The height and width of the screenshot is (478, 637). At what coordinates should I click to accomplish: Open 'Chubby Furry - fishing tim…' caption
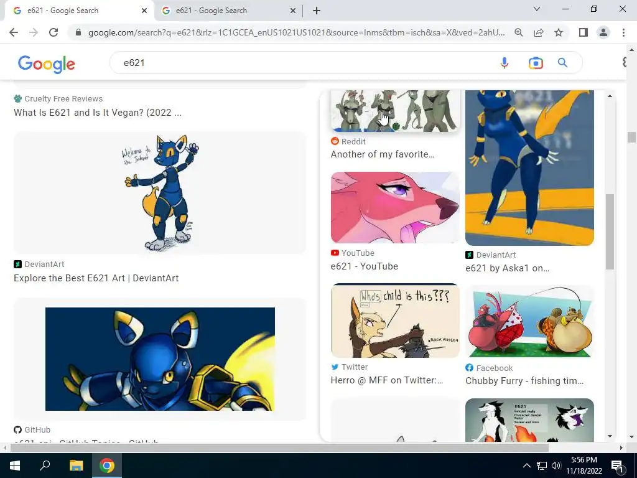click(524, 381)
